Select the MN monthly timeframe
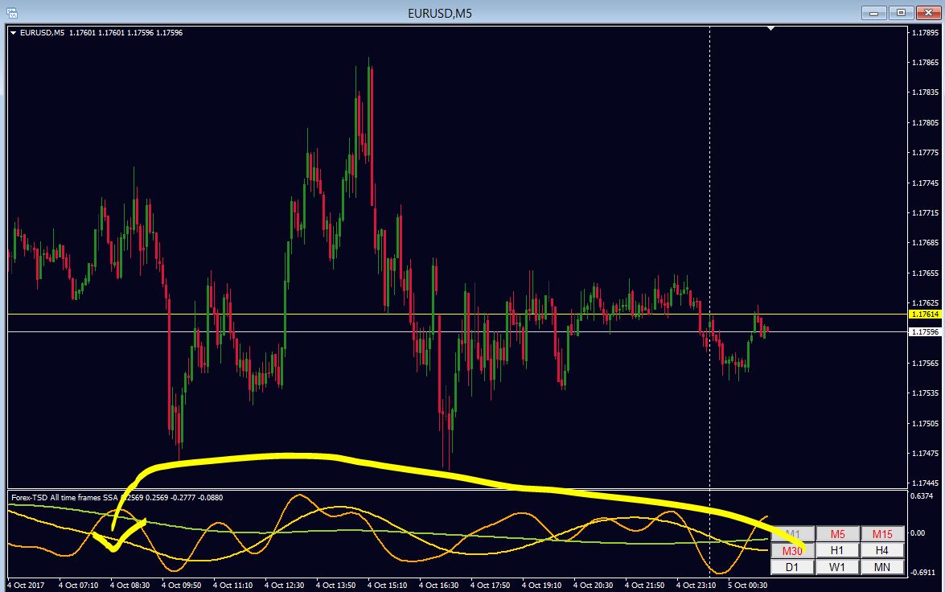Image resolution: width=945 pixels, height=592 pixels. pos(882,567)
